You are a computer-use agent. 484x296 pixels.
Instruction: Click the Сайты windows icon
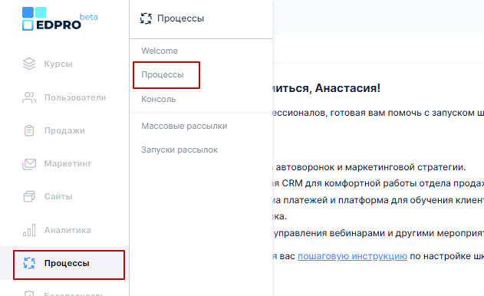[x=29, y=196]
